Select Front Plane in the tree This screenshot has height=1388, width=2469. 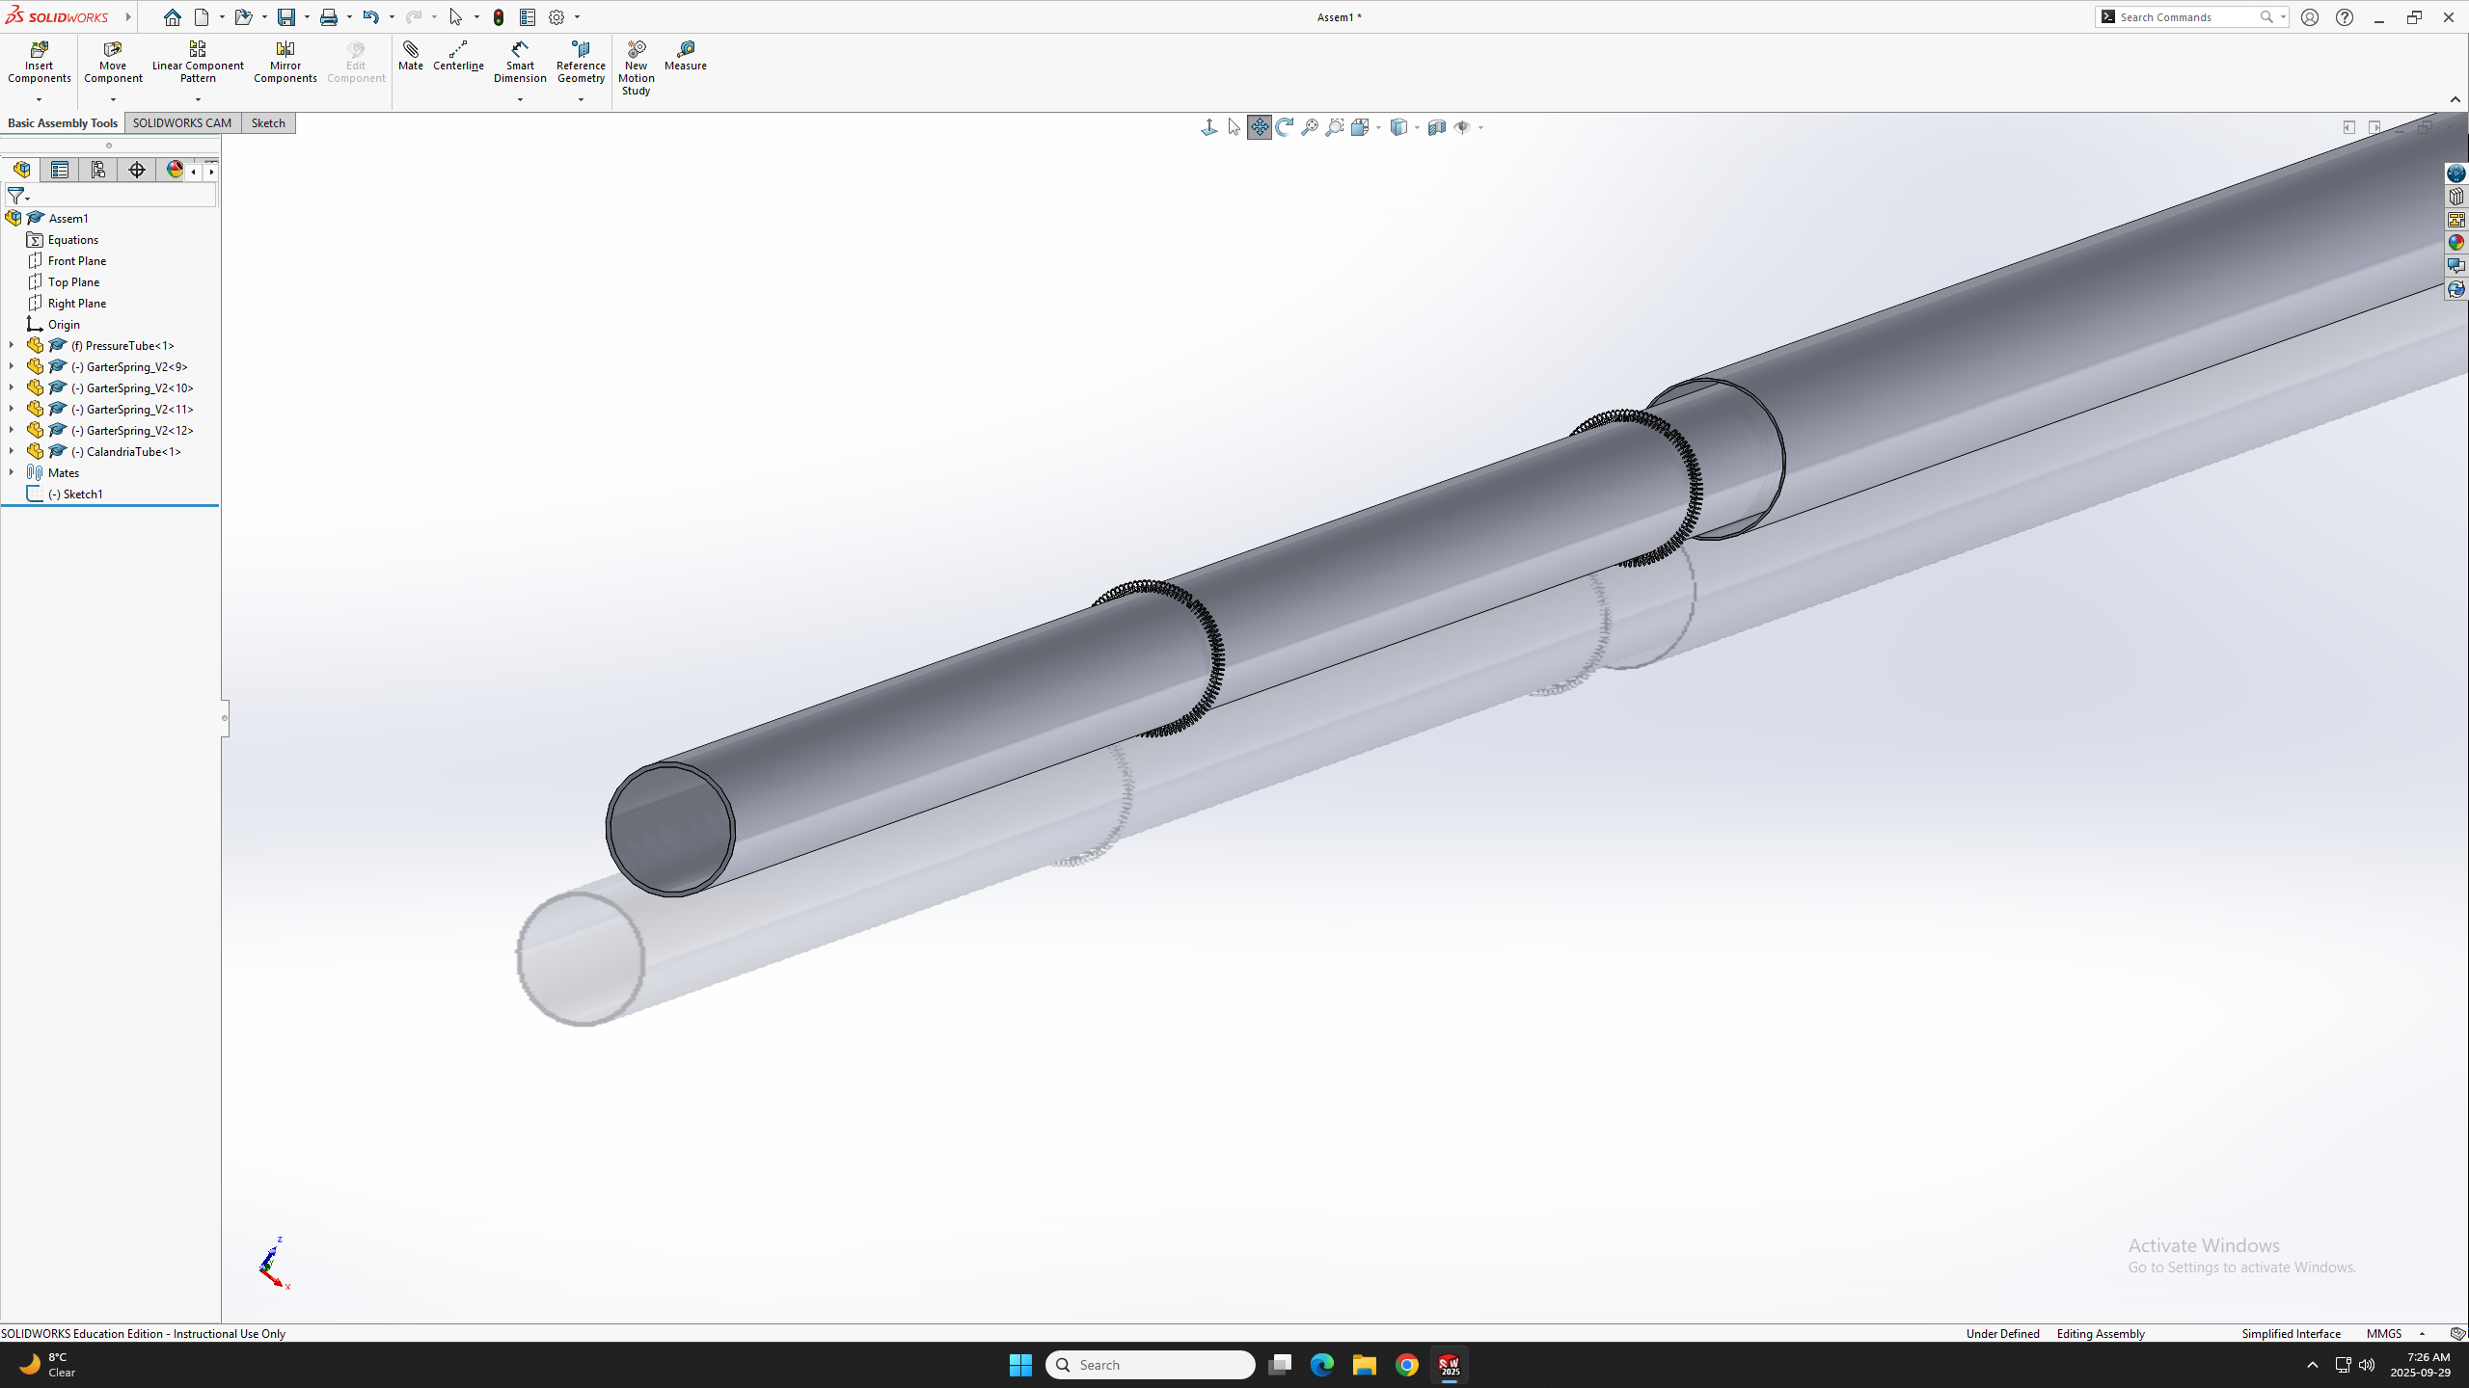click(x=77, y=261)
